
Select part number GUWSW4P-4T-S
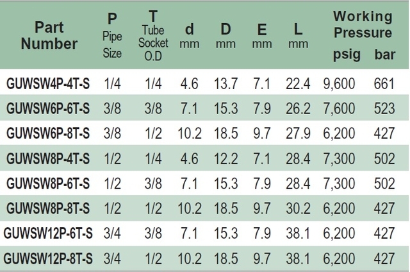click(x=48, y=84)
